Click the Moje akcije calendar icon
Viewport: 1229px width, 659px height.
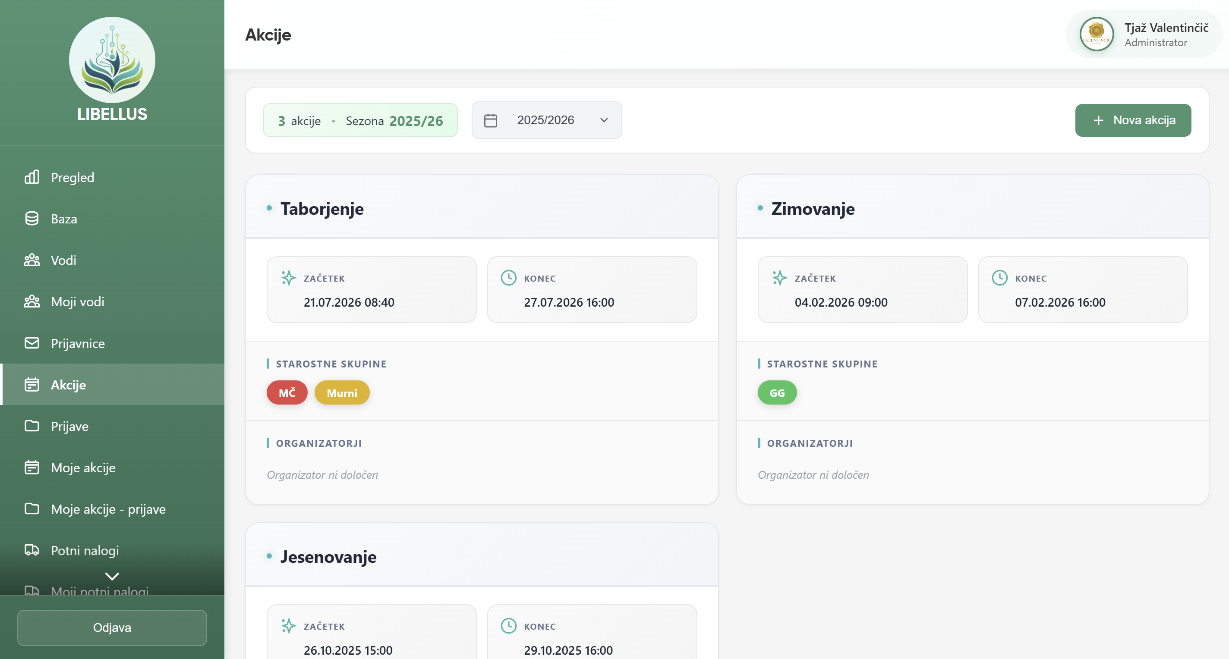[x=32, y=468]
